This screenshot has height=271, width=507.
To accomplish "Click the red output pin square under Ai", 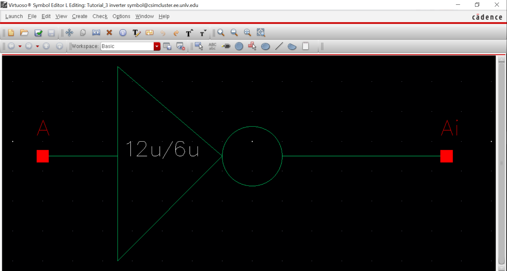I will click(x=446, y=156).
